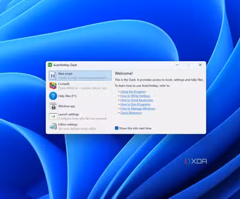This screenshot has width=240, height=199.
Task: Click the AutoHotkey Dash title text
Action: tap(65, 65)
